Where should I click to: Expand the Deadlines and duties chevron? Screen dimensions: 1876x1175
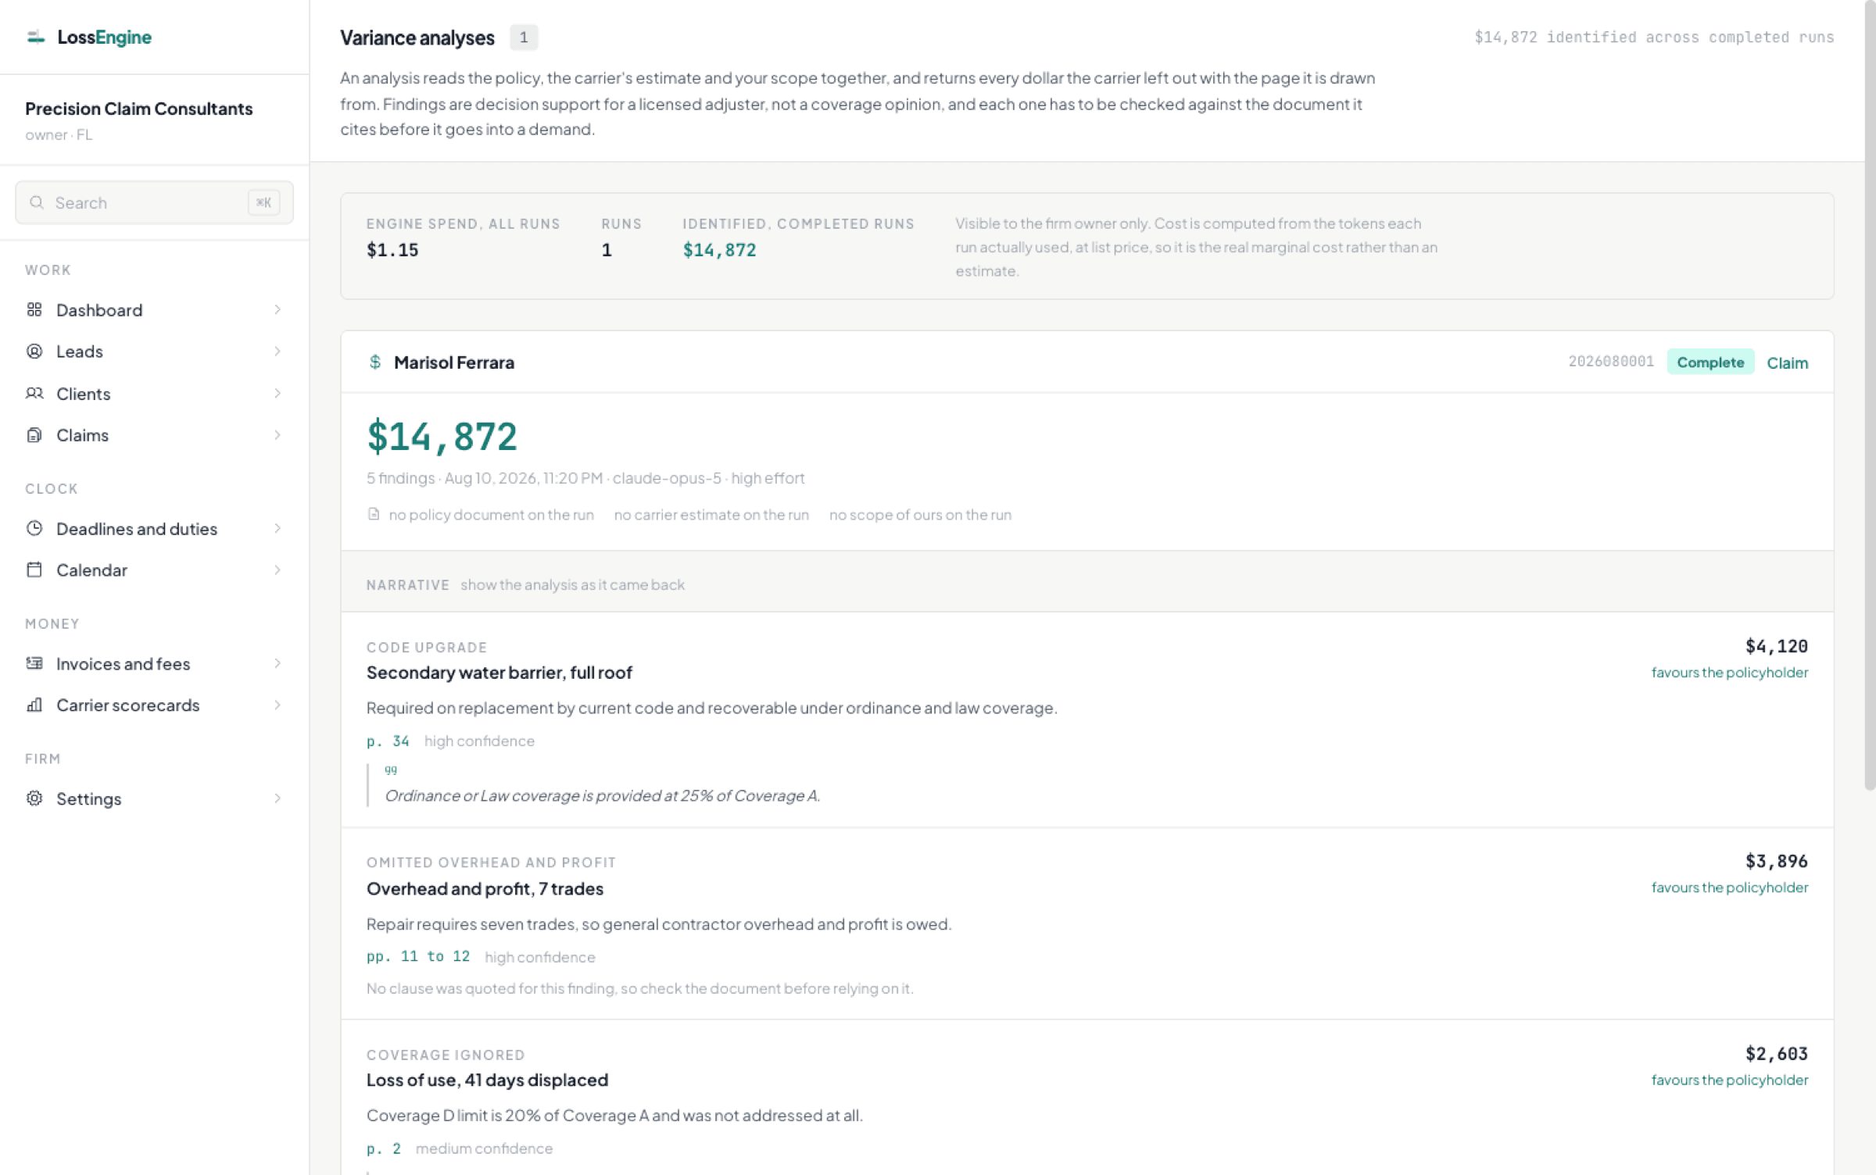coord(277,529)
